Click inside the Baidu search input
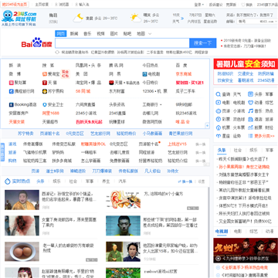Image resolution: width=278 pixels, height=278 pixels. [122, 43]
